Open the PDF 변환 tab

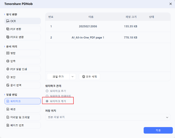(x=23, y=29)
